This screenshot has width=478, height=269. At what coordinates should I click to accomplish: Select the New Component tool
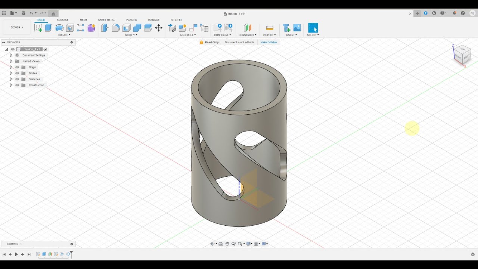[x=183, y=28]
